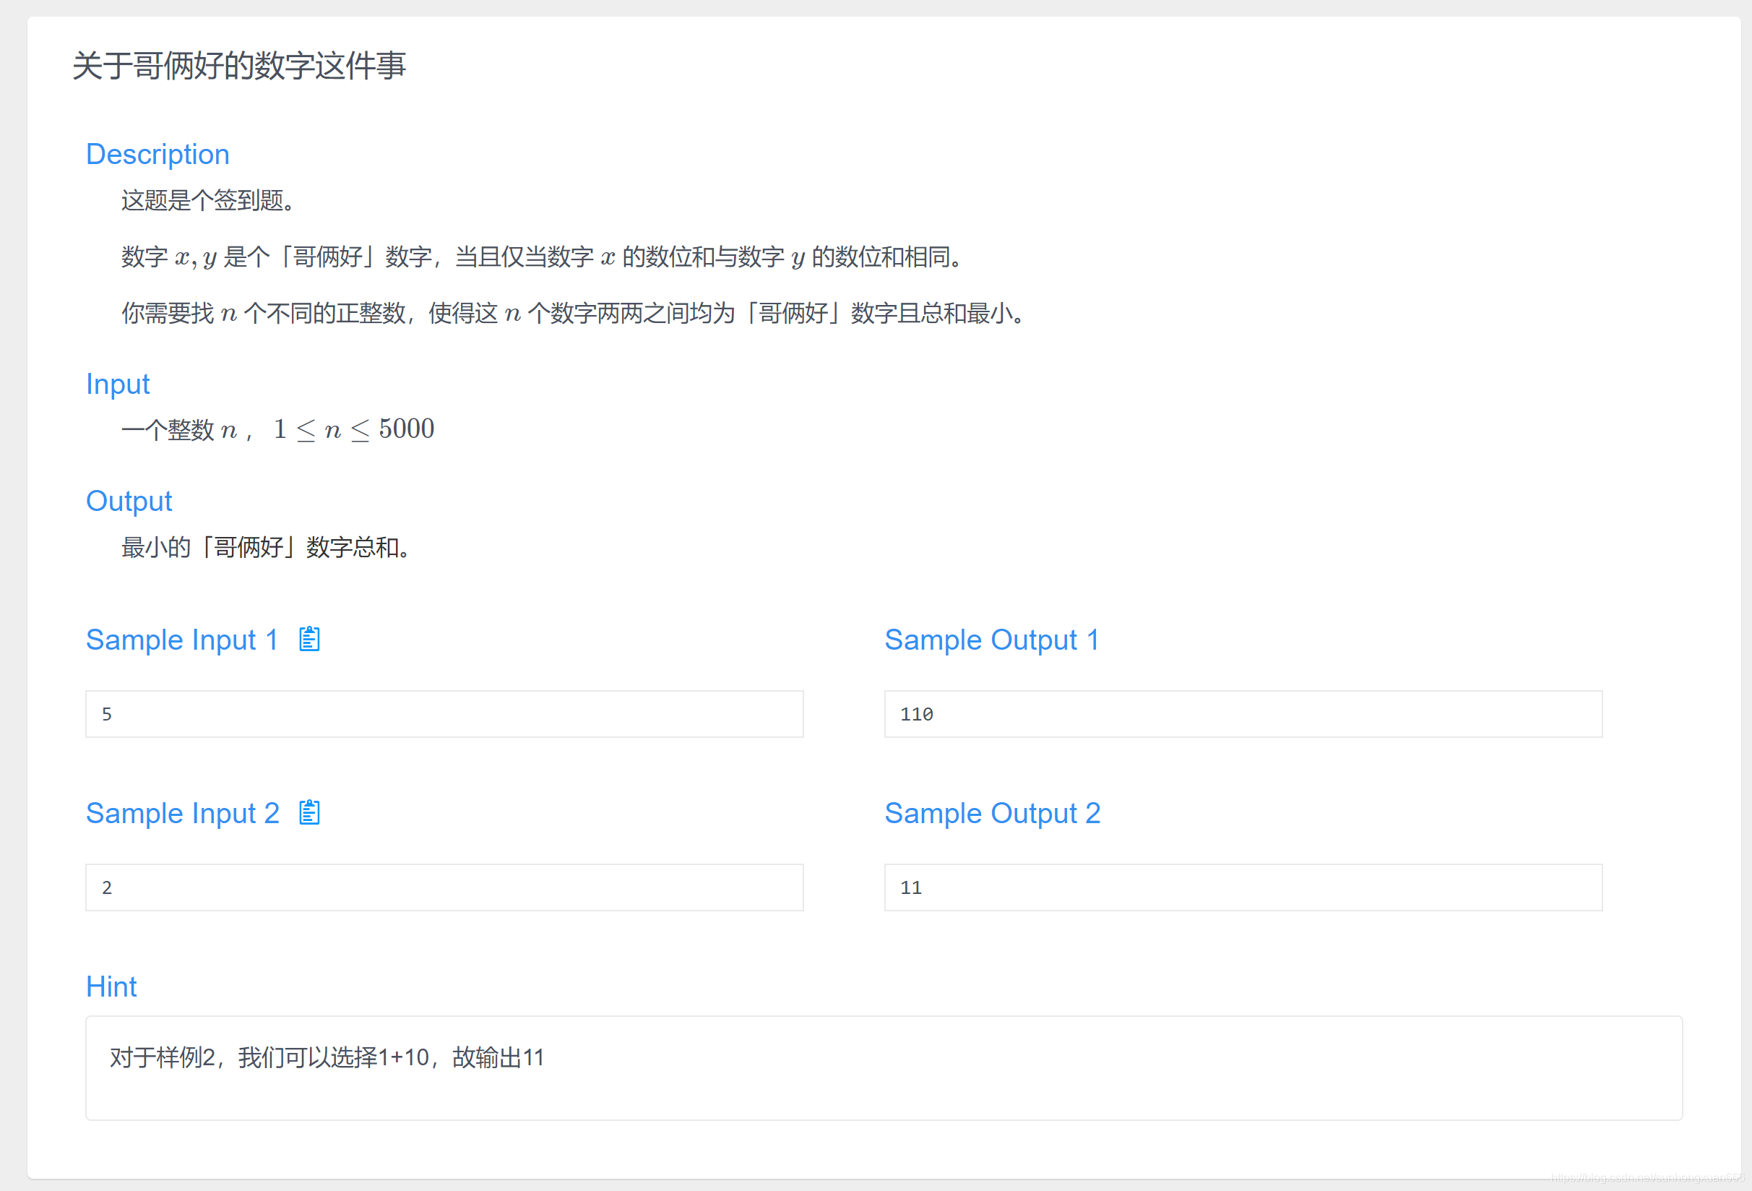1752x1191 pixels.
Task: Click the Sample Input 1 heading
Action: tap(181, 640)
